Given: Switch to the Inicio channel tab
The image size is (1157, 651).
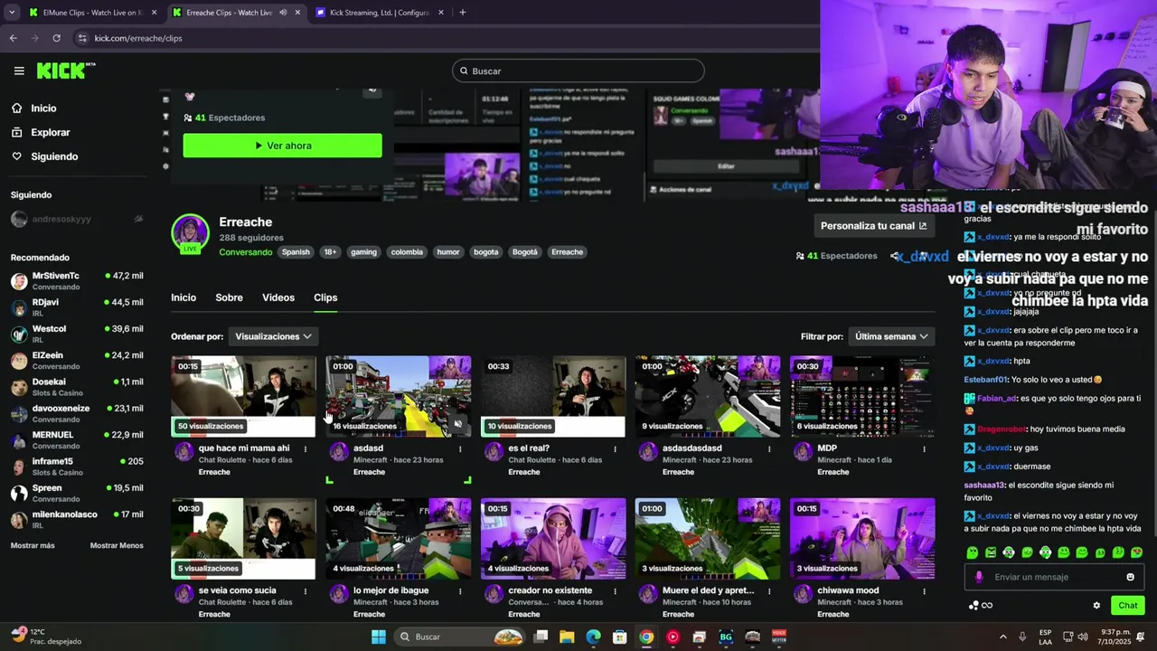Looking at the screenshot, I should coord(183,297).
